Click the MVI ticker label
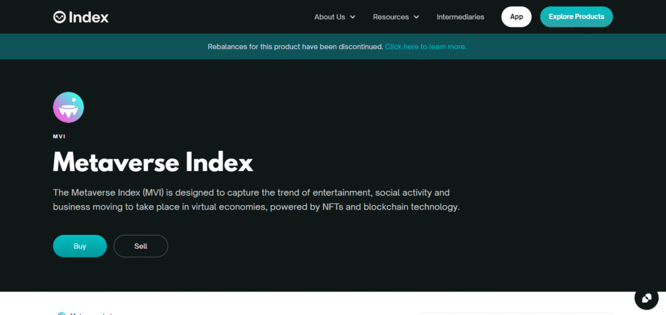 tap(59, 137)
